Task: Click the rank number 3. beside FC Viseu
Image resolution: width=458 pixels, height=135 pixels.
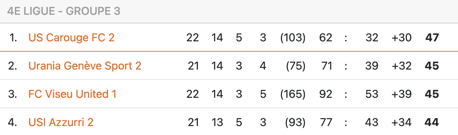Action: pos(13,94)
